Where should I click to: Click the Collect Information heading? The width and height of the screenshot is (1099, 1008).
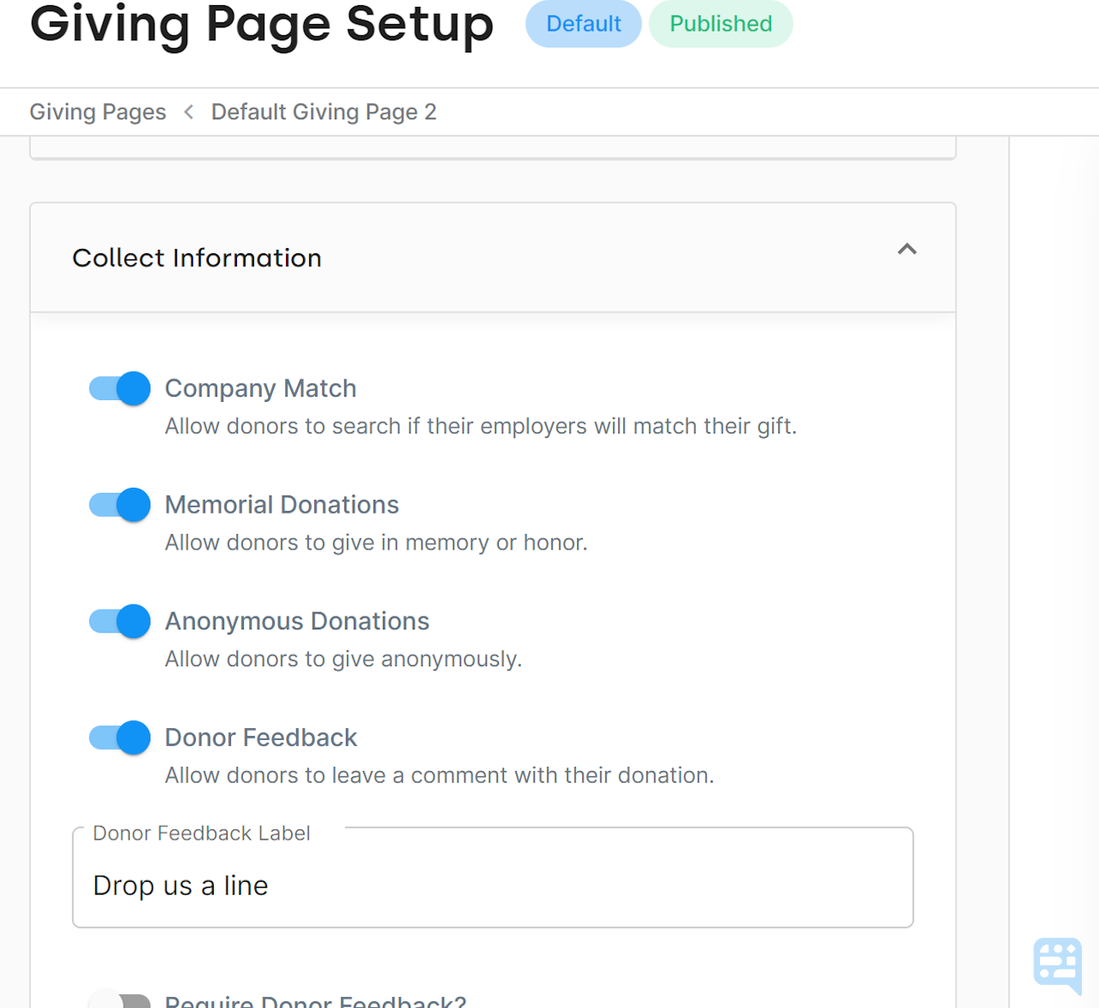197,258
